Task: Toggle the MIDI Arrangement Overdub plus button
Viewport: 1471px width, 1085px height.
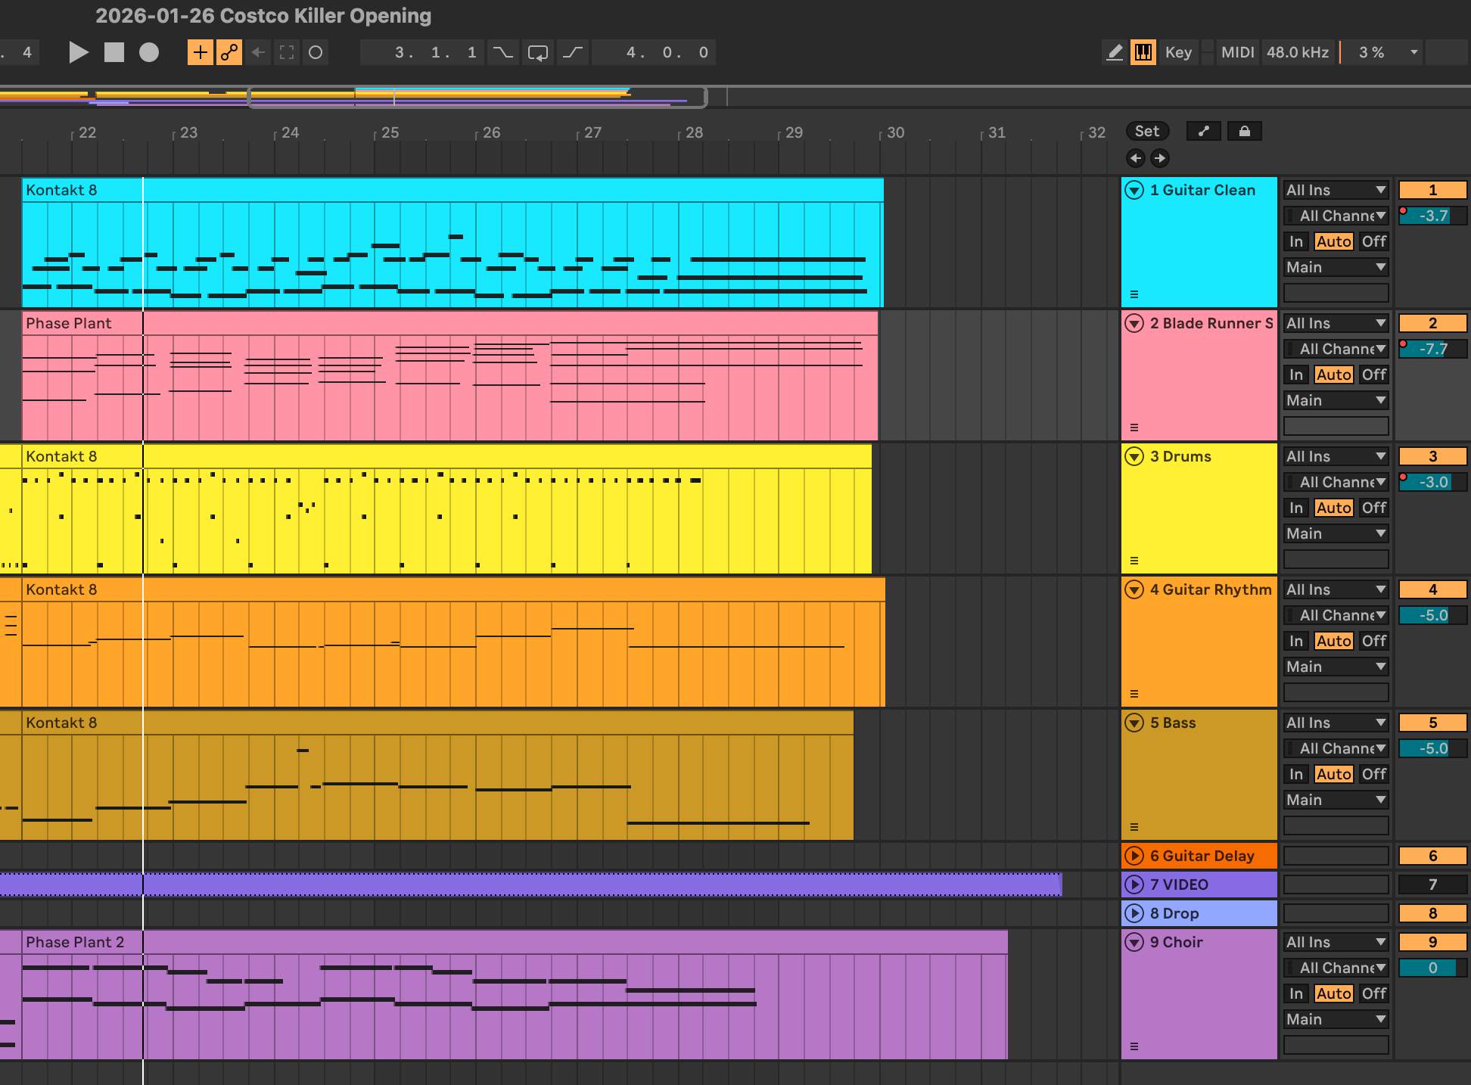Action: click(x=200, y=52)
